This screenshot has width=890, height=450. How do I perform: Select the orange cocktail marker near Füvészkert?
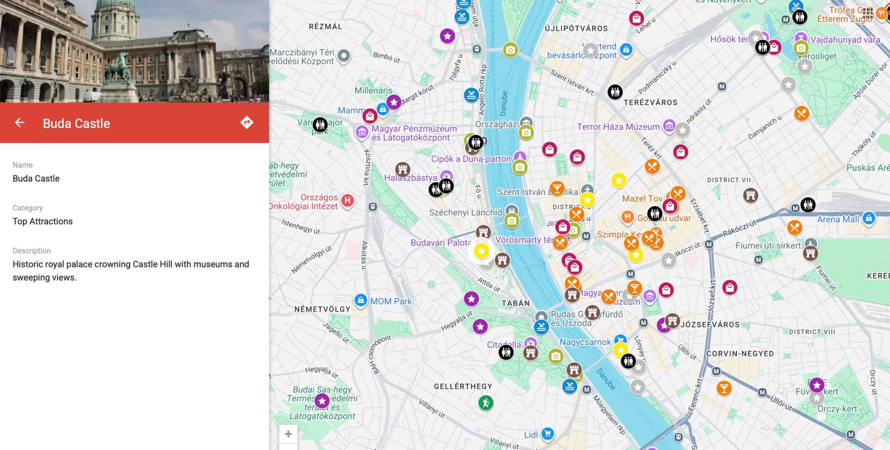[x=725, y=388]
